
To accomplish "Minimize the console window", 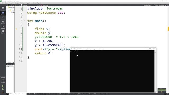I will click(146, 49).
